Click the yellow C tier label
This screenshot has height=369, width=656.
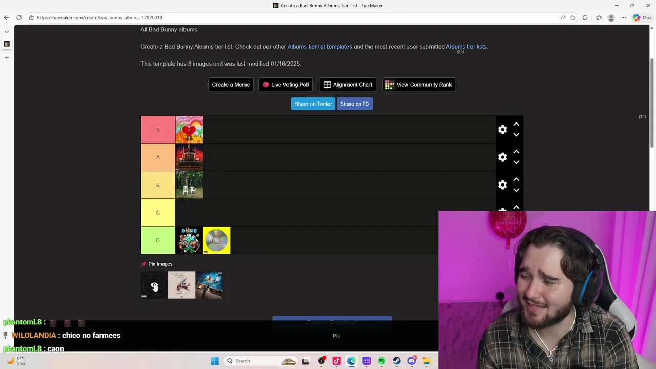(x=158, y=213)
